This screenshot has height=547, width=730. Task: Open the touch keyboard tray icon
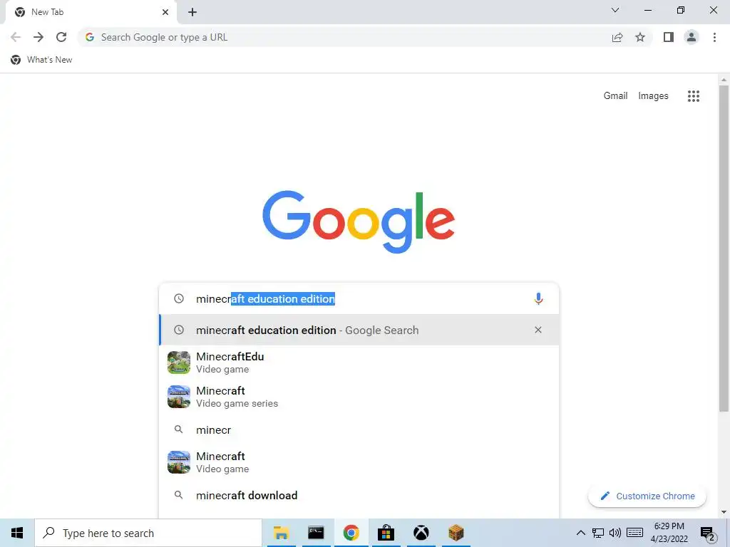tap(634, 533)
